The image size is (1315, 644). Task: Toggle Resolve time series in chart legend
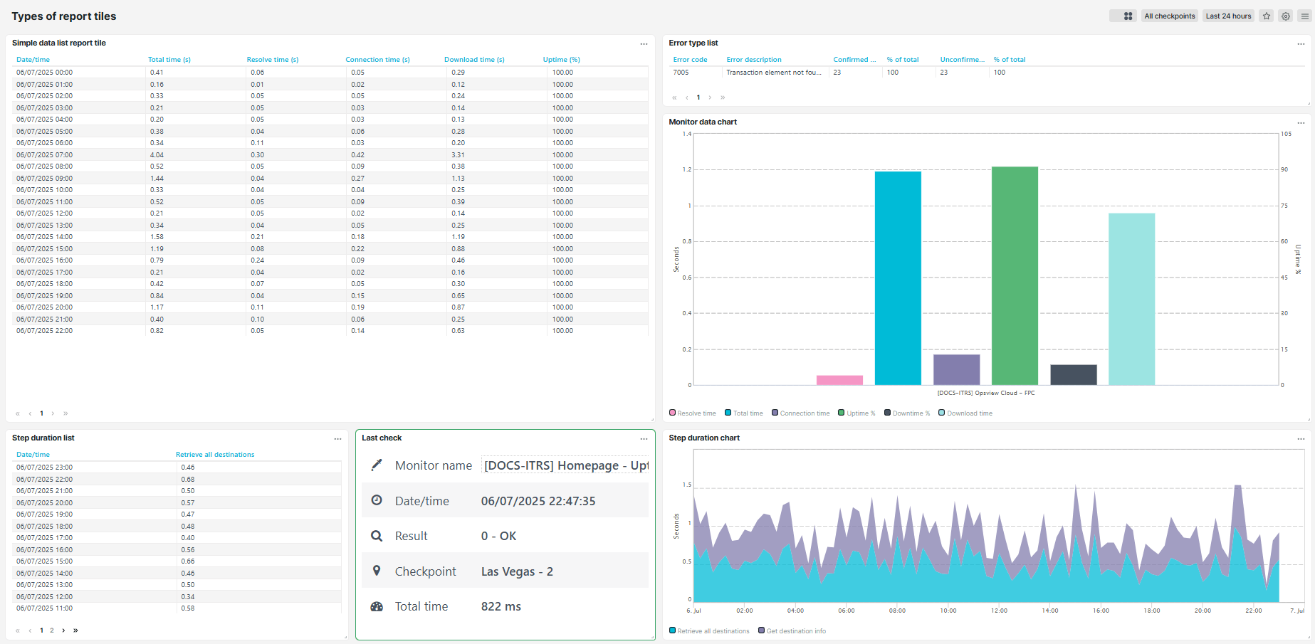pyautogui.click(x=693, y=413)
